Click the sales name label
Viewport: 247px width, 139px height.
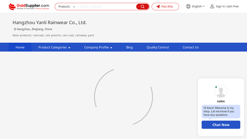pyautogui.click(x=221, y=101)
